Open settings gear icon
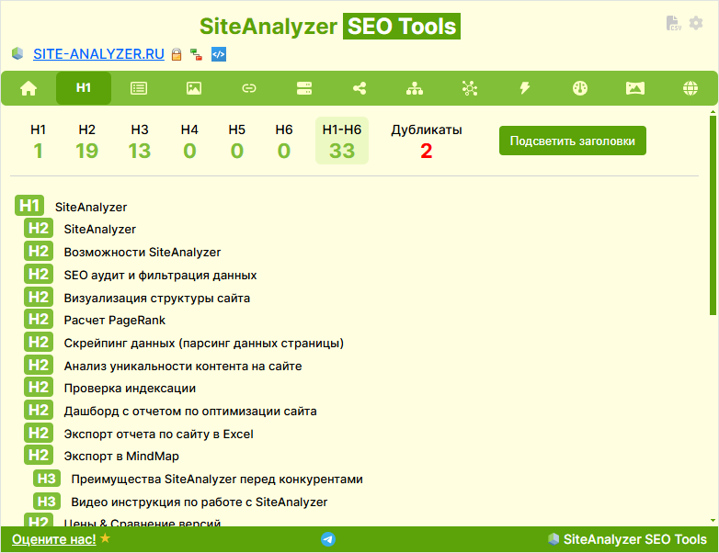 (696, 23)
